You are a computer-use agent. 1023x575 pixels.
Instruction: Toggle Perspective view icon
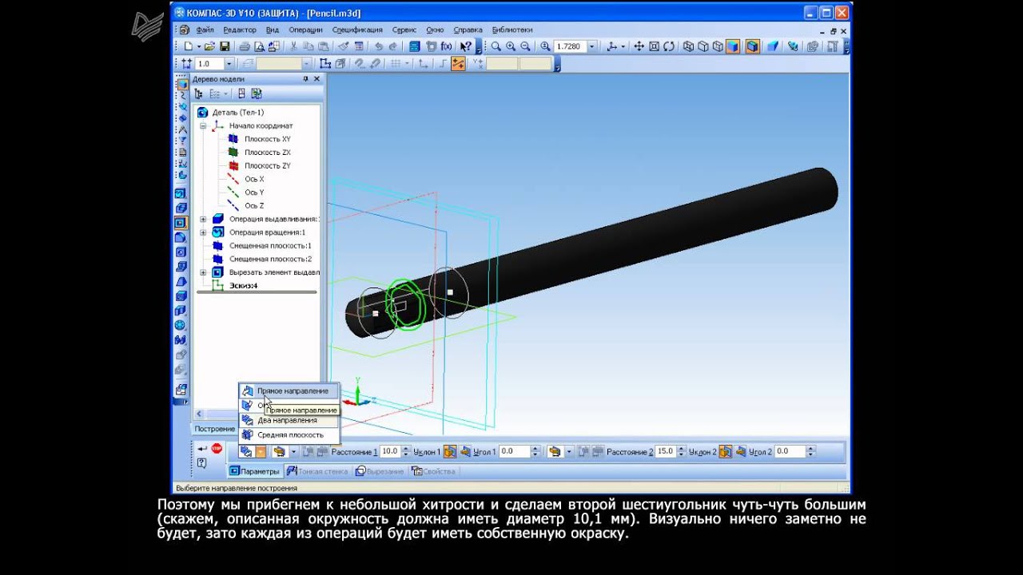point(772,46)
